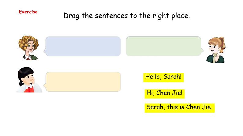The image size is (243, 136).
Task: Click the word "place" in the heading
Action: coord(180,16)
